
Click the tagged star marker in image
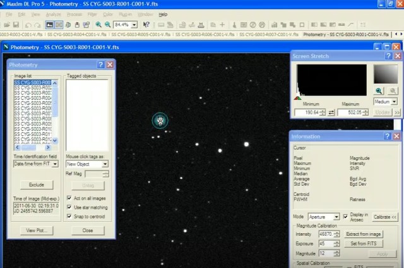click(x=161, y=119)
